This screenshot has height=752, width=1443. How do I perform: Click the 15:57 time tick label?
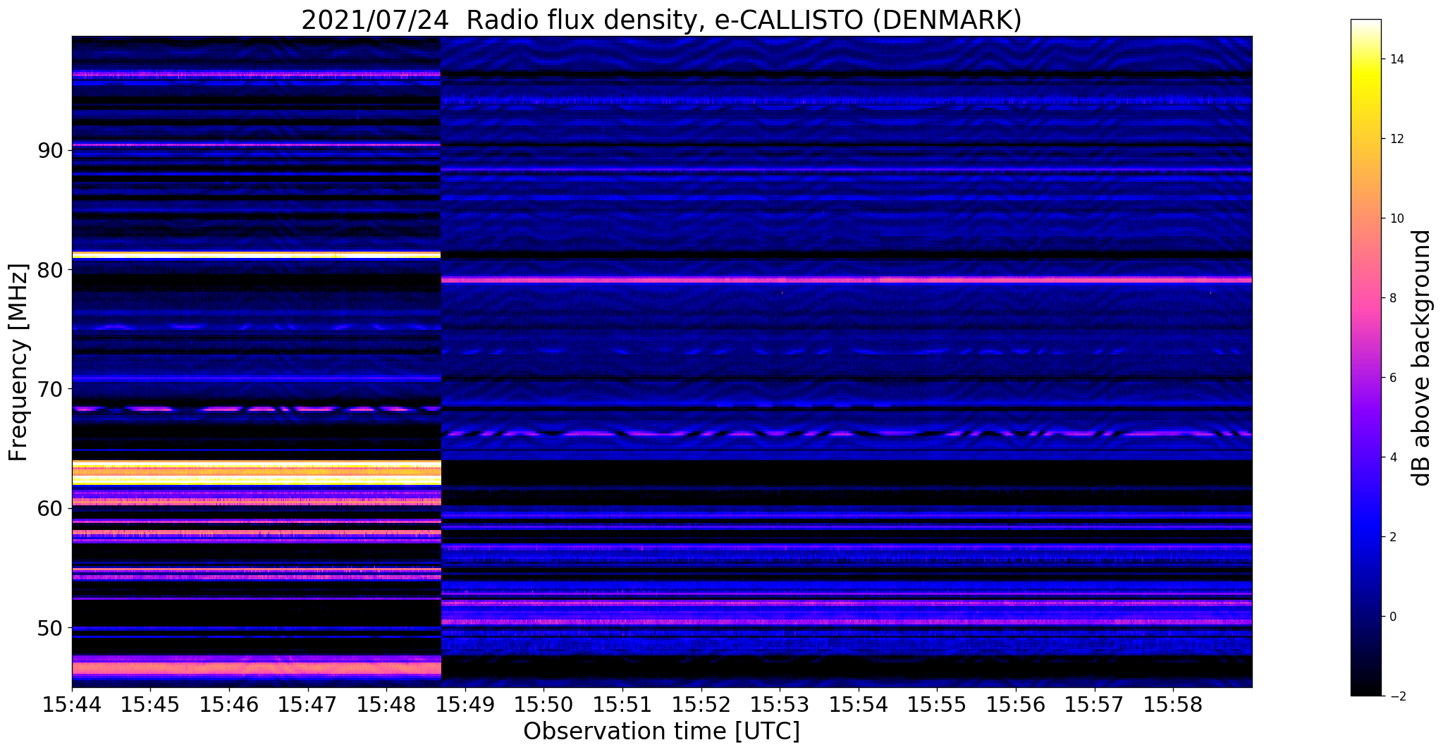[1095, 705]
